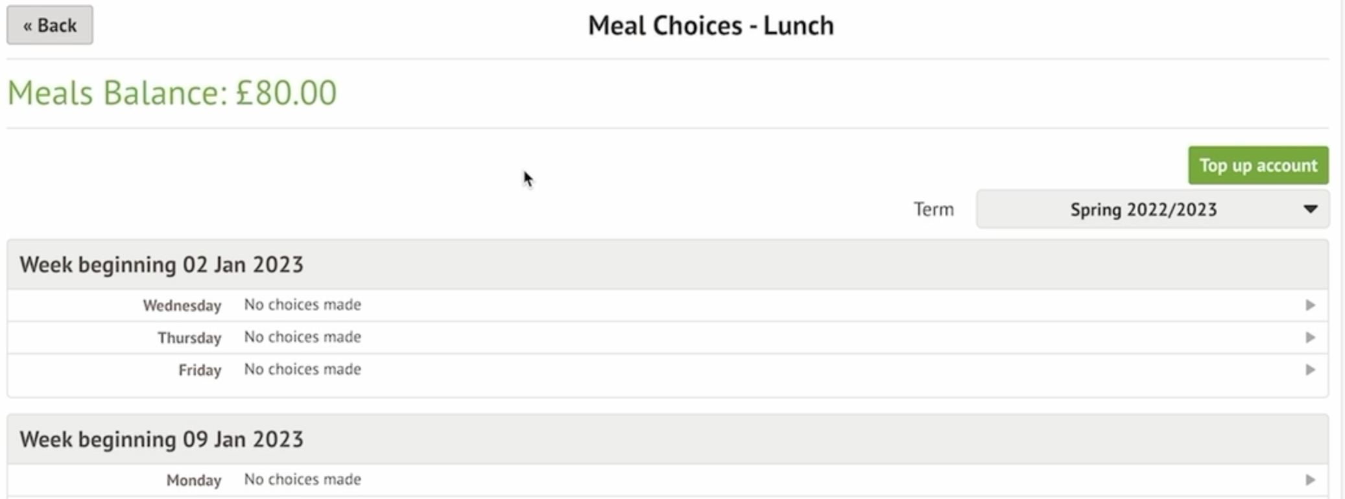1345x499 pixels.
Task: Click the Thursday day label
Action: [189, 338]
